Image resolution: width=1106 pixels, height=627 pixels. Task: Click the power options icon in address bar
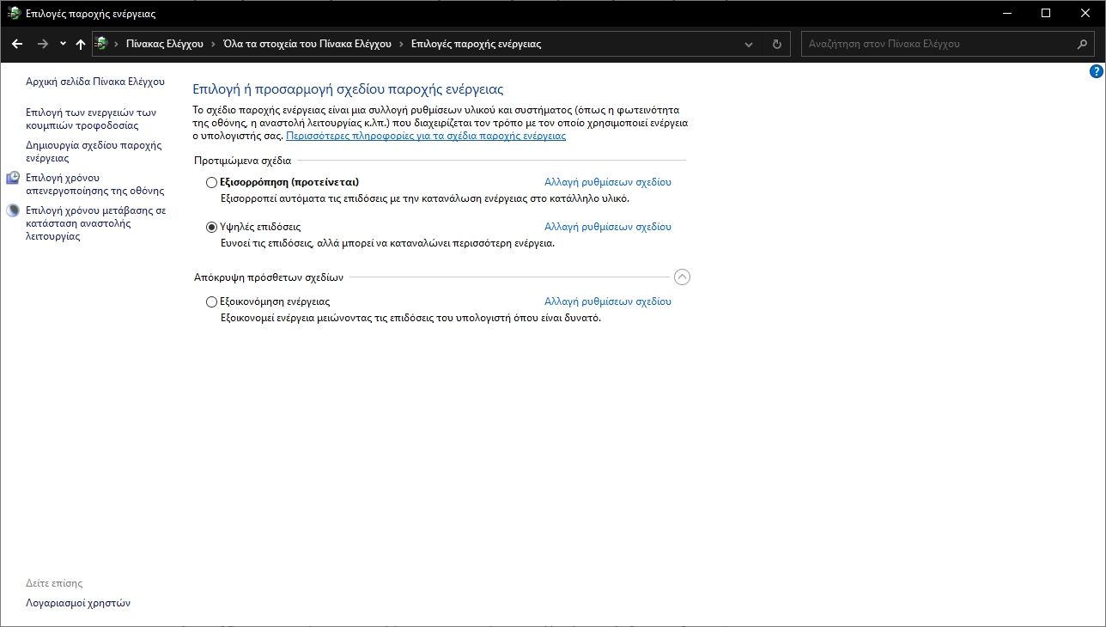coord(101,44)
